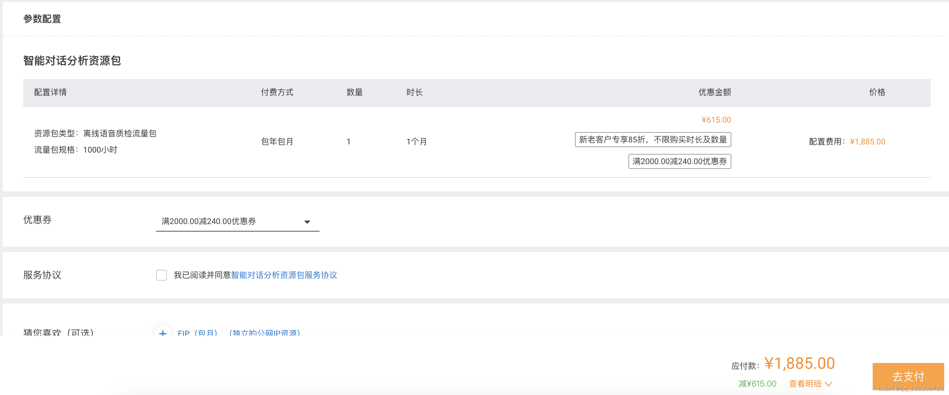Screen dimensions: 949x395
Task: Click the 付费方式 column header
Action: (277, 92)
